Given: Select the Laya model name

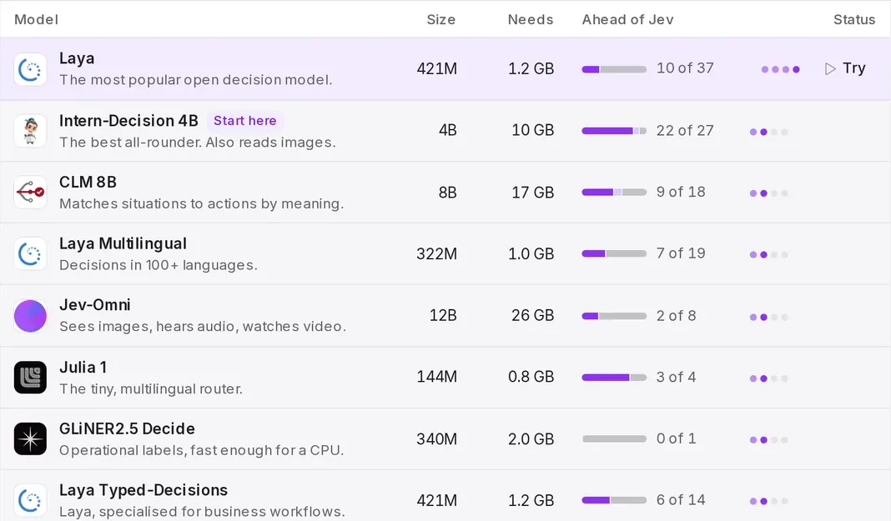Looking at the screenshot, I should point(77,58).
